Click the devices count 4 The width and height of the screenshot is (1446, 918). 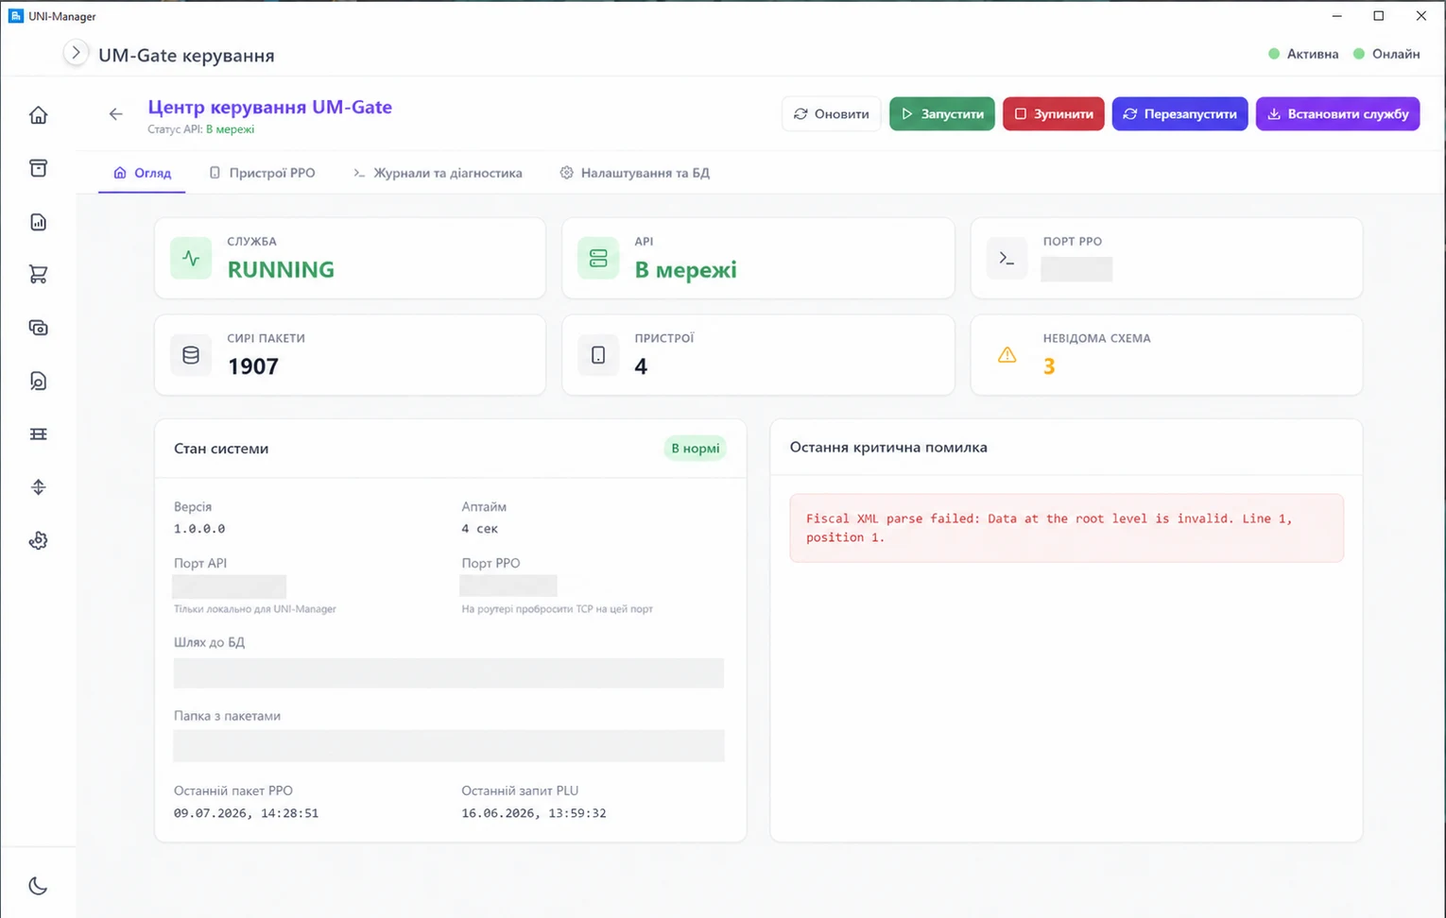pos(641,366)
